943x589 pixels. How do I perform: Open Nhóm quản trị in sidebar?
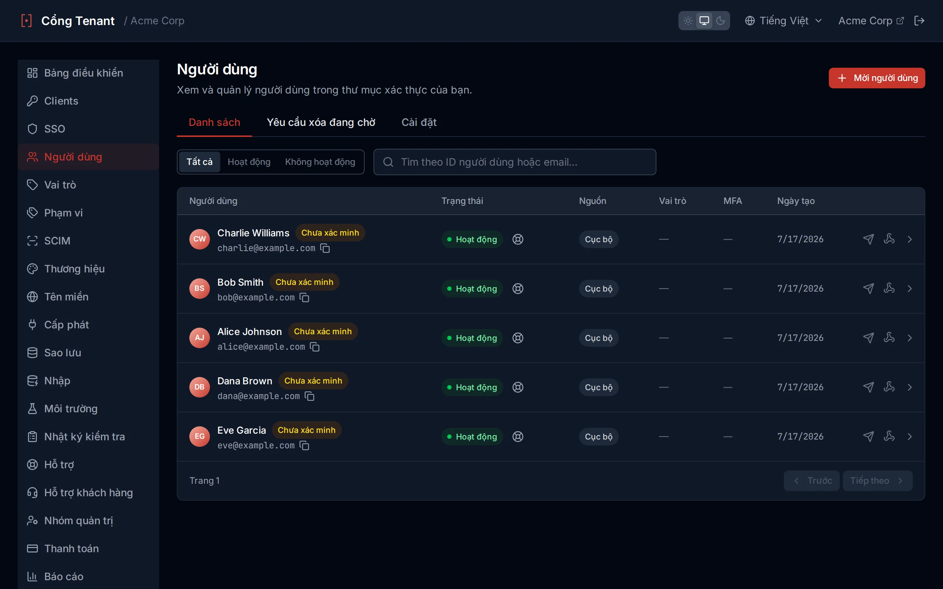(88, 521)
